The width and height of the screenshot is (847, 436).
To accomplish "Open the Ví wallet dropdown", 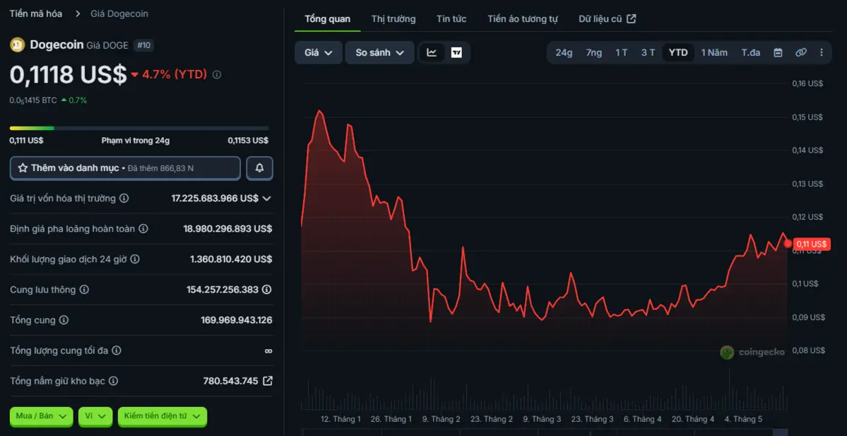I will 95,416.
